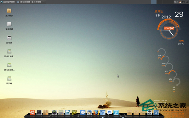Screen dimensions: 189x118
Task: Switch to the second workspace in pager
Action: (159, 2)
